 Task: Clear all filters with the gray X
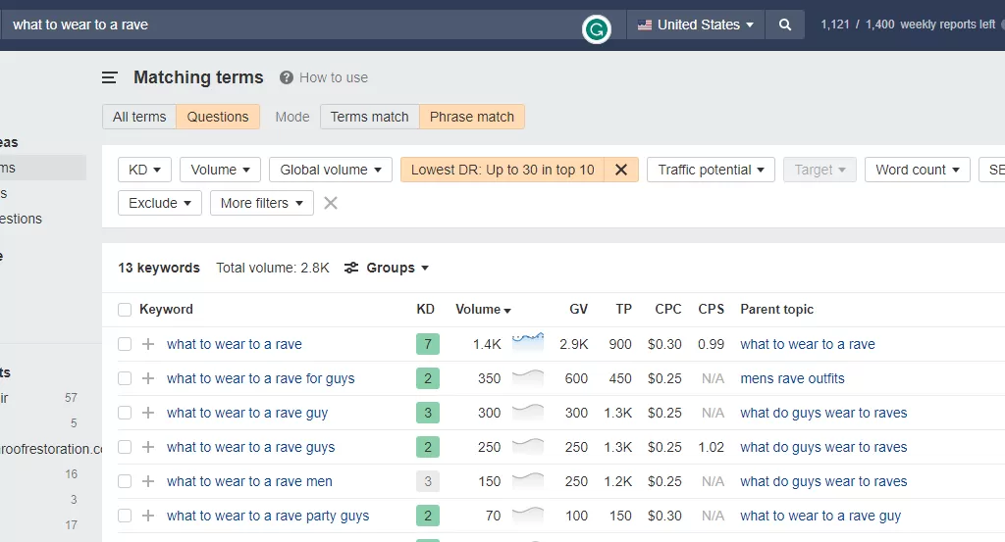tap(330, 203)
